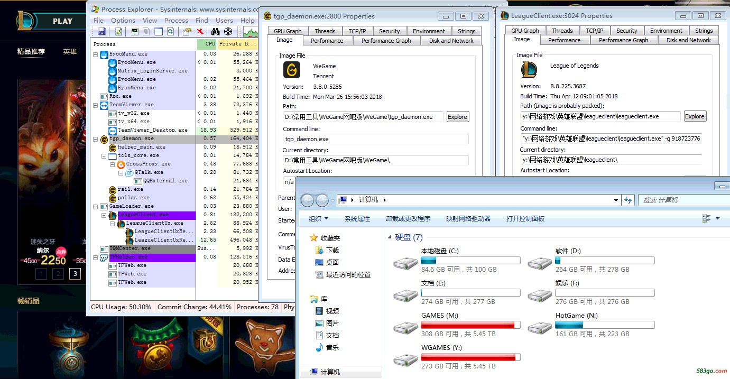Open the Process menu in Process Explorer

(x=176, y=21)
